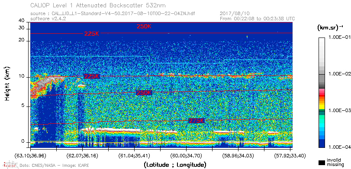The image size is (351, 169).
Task: Click the '(58.96;34.03)' axis tick label
Action: click(238, 155)
